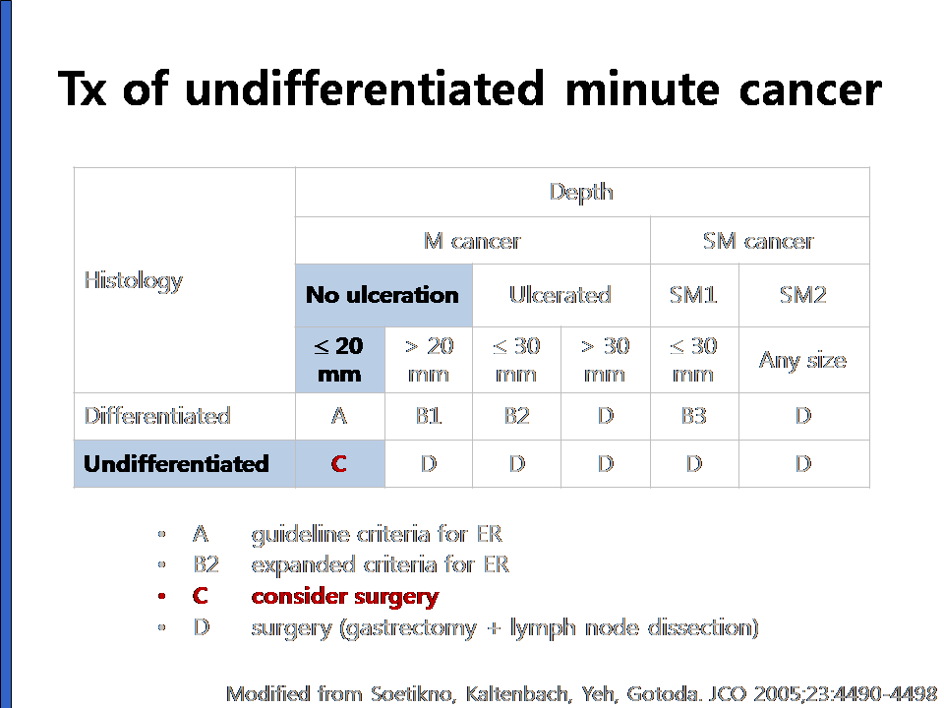The width and height of the screenshot is (944, 708).
Task: Click 'guideline criteria for ER' legend line
Action: click(377, 534)
